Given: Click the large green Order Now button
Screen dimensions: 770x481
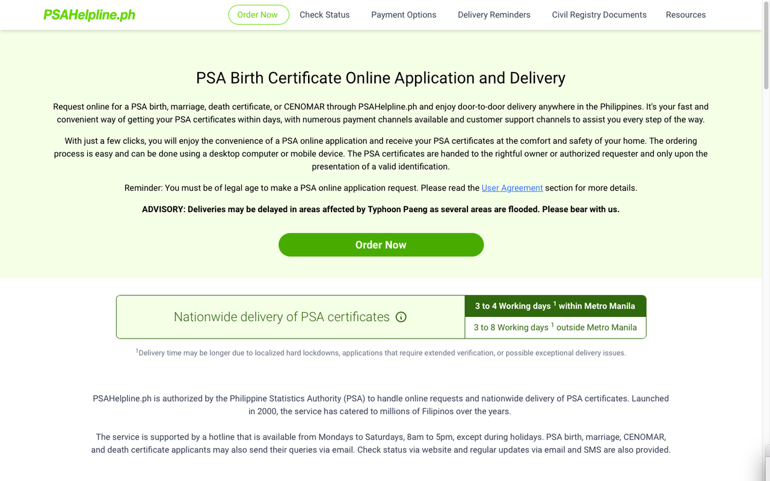Looking at the screenshot, I should tap(381, 245).
